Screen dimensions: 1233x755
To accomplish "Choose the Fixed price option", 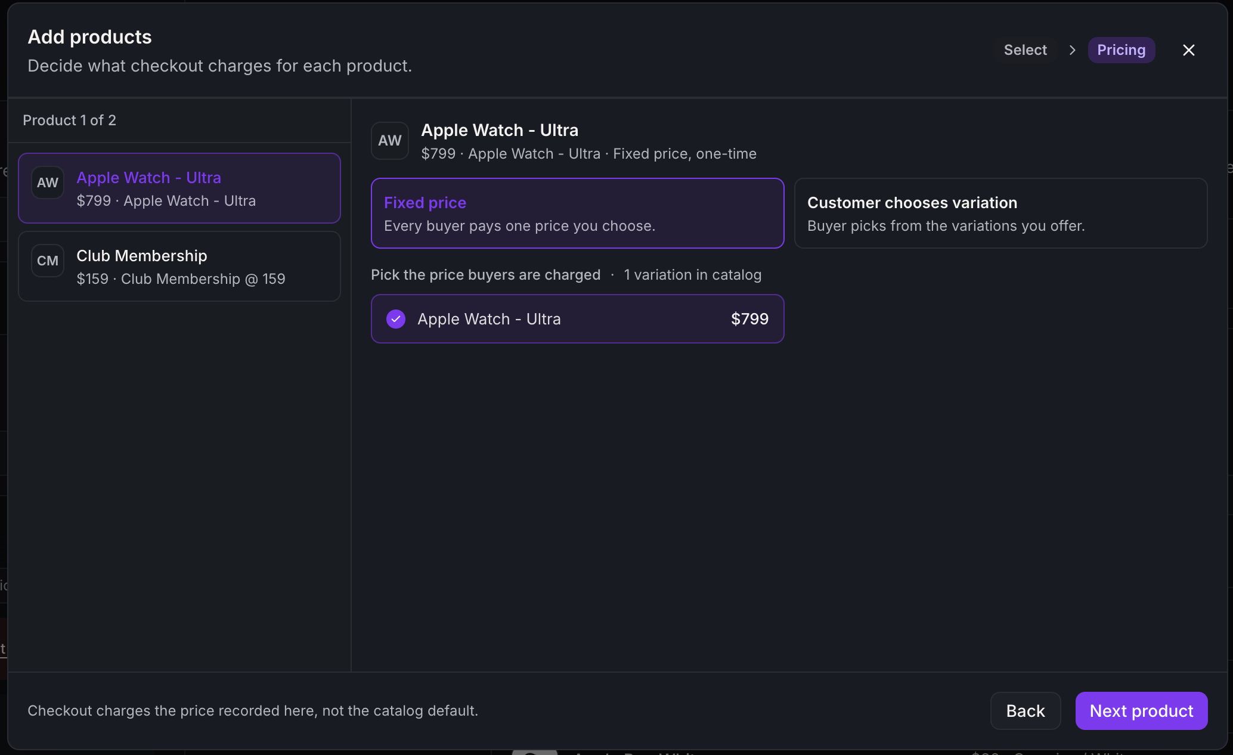I will coord(577,213).
